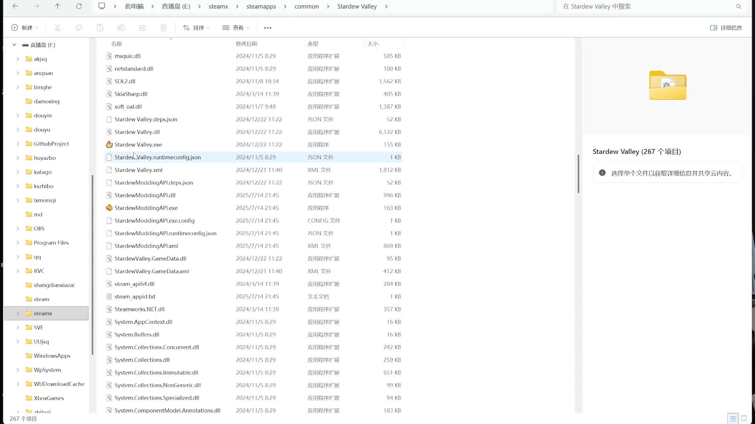Screen dimensions: 755x424
Task: Sort files by 修改日期 column header
Action: (247, 44)
